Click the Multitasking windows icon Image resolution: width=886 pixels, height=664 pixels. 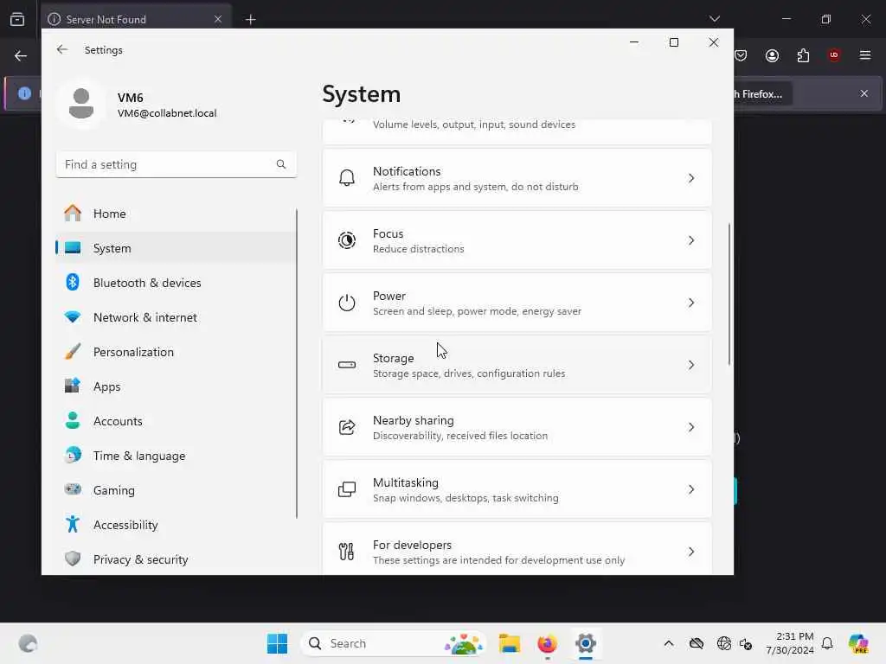[x=347, y=489]
